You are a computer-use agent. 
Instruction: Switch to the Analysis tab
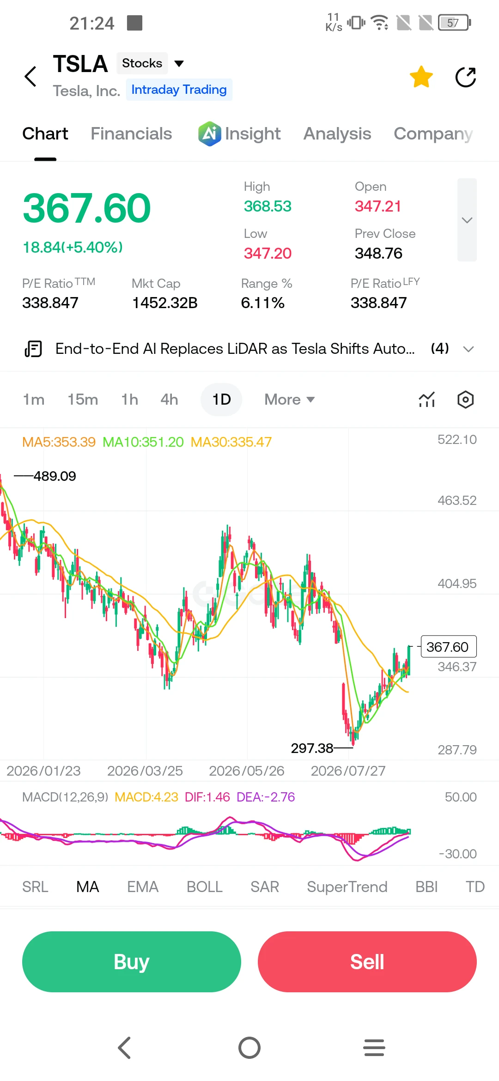(x=337, y=134)
